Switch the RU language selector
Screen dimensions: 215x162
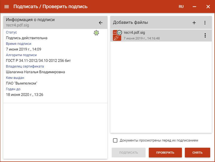pos(181,7)
